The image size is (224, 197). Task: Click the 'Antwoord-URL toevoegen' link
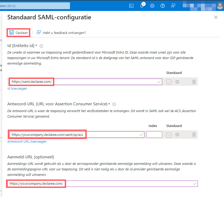pyautogui.click(x=27, y=141)
